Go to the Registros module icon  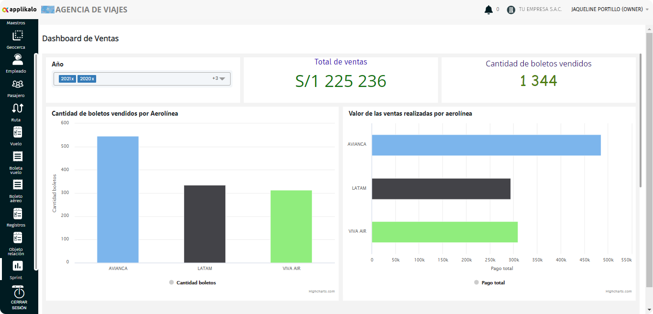point(18,214)
